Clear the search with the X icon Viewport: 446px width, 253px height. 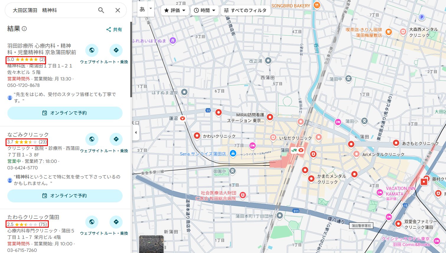tap(118, 10)
